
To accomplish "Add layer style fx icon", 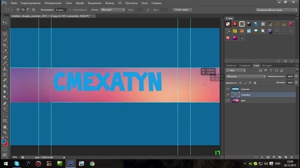I will click(x=262, y=157).
